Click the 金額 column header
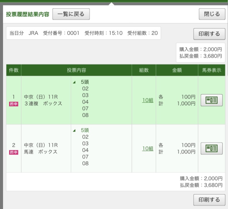The height and width of the screenshot is (209, 228). point(177,70)
